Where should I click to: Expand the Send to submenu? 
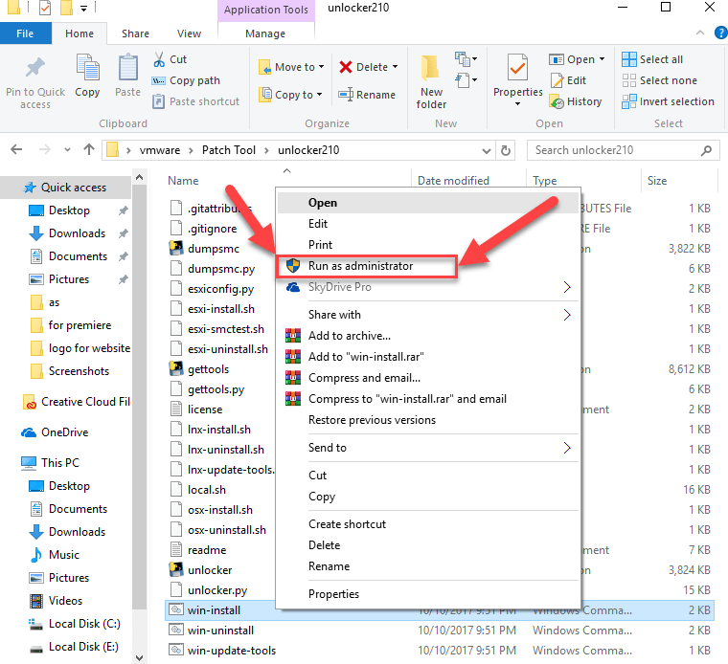pyautogui.click(x=566, y=448)
